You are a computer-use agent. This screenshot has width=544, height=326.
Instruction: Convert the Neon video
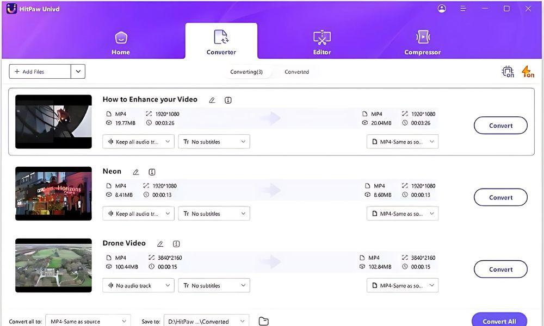[500, 197]
